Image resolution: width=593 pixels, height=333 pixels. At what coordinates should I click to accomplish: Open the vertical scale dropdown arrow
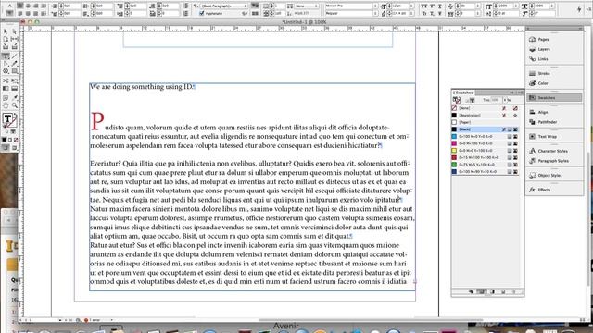pyautogui.click(x=516, y=6)
